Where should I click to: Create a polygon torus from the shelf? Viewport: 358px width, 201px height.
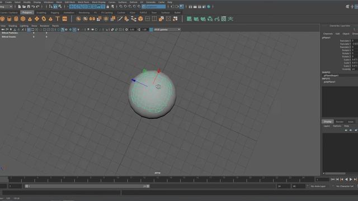point(44,19)
